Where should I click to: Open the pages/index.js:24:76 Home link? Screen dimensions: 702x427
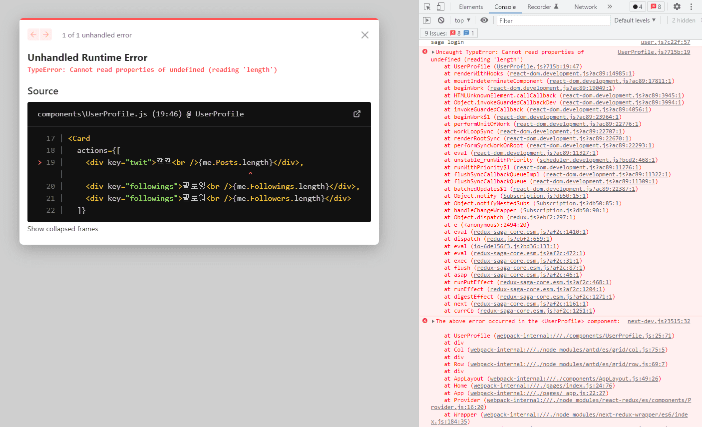[543, 386]
